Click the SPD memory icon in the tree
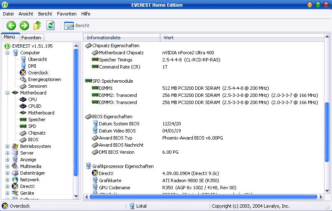 tap(23, 126)
